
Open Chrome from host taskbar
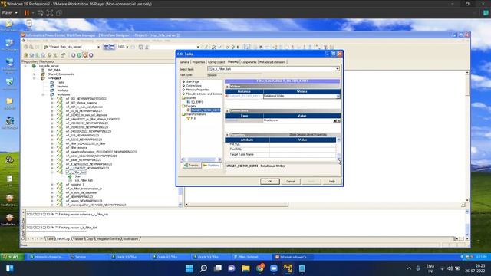tap(260, 268)
